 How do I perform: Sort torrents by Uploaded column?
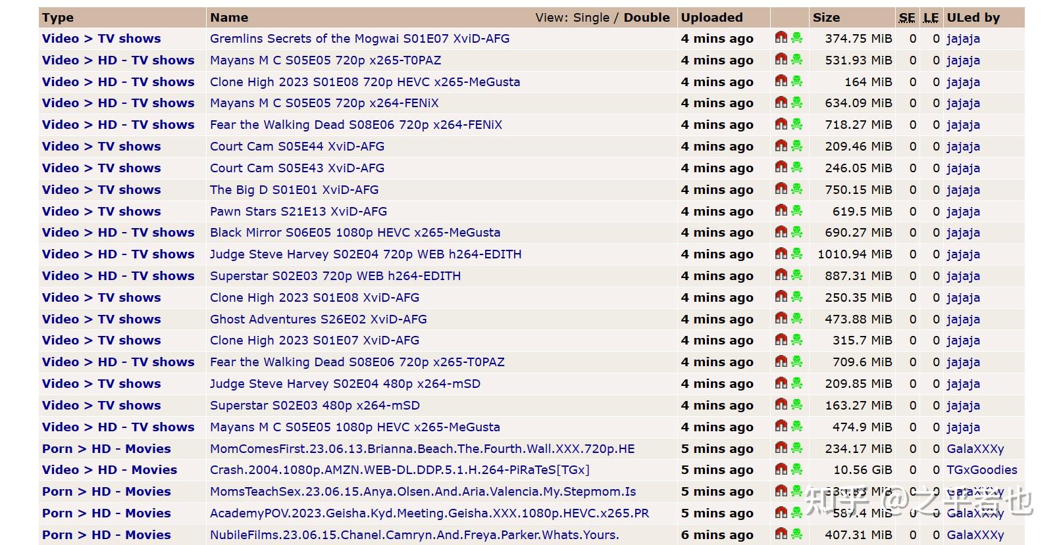pyautogui.click(x=712, y=18)
